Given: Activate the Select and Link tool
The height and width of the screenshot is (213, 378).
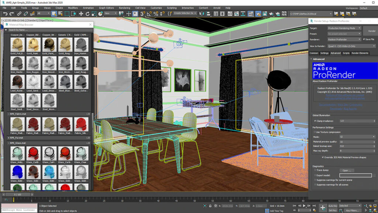Looking at the screenshot, I should click(x=19, y=14).
